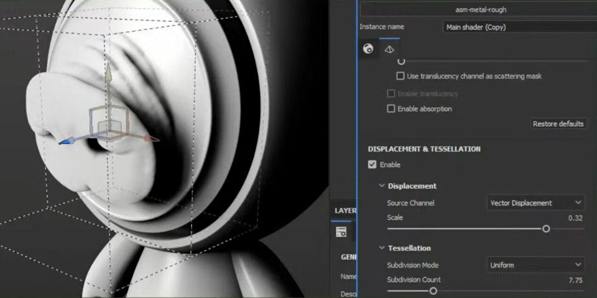The width and height of the screenshot is (597, 298).
Task: Uncheck Enable under Displacement & Tessellation
Action: (x=373, y=165)
